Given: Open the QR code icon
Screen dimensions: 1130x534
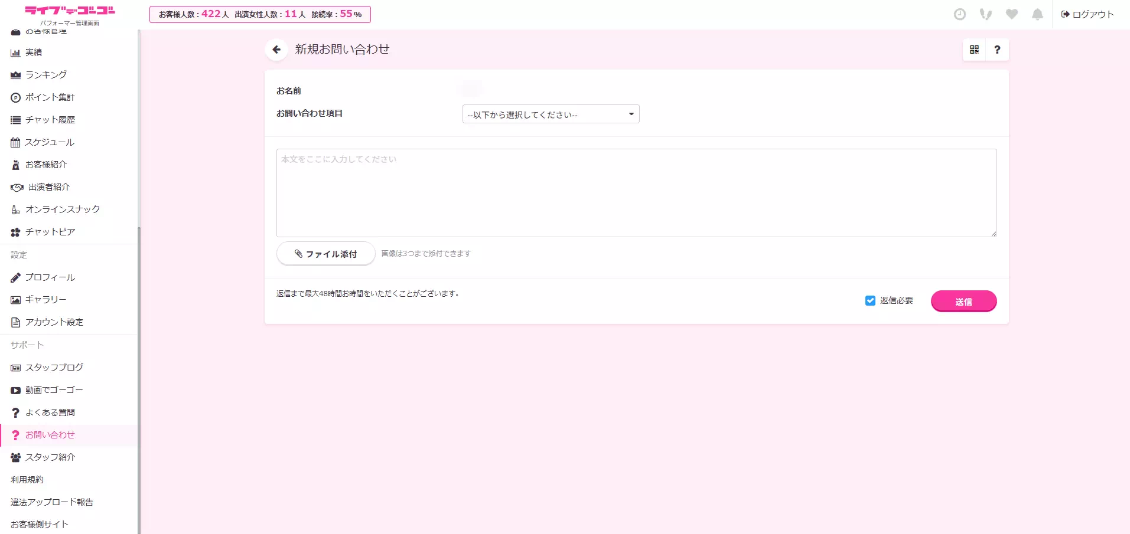Looking at the screenshot, I should [974, 50].
